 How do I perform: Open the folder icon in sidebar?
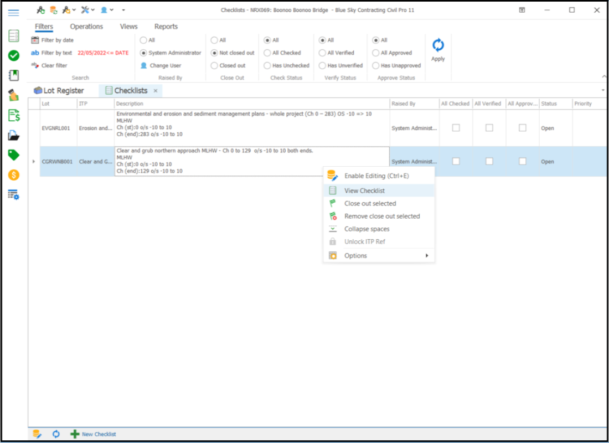[14, 135]
